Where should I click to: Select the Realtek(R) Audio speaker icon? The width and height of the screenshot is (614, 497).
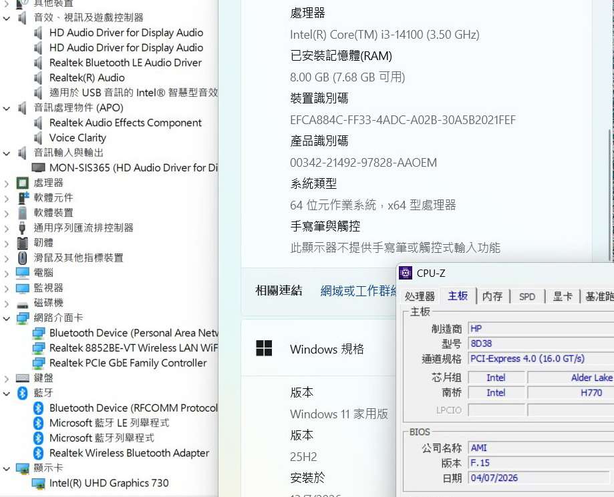coord(38,78)
